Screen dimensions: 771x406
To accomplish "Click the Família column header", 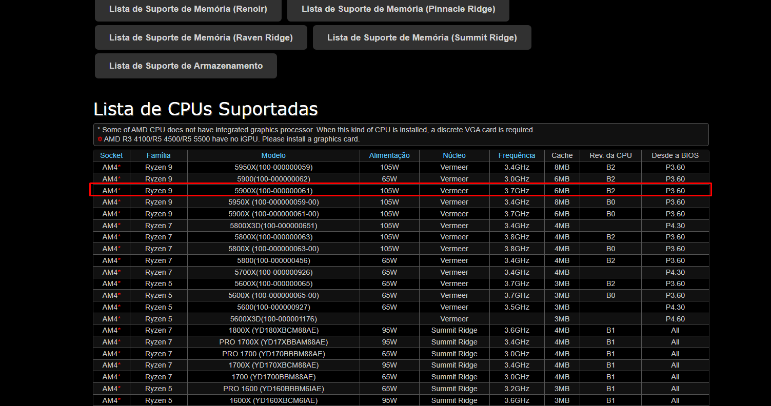I will coord(159,155).
